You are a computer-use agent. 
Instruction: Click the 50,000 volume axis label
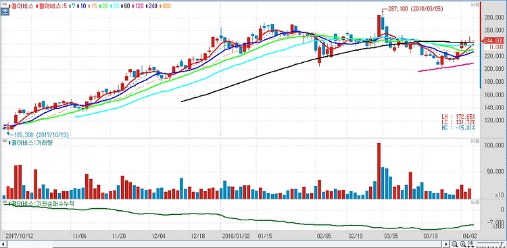point(496,171)
